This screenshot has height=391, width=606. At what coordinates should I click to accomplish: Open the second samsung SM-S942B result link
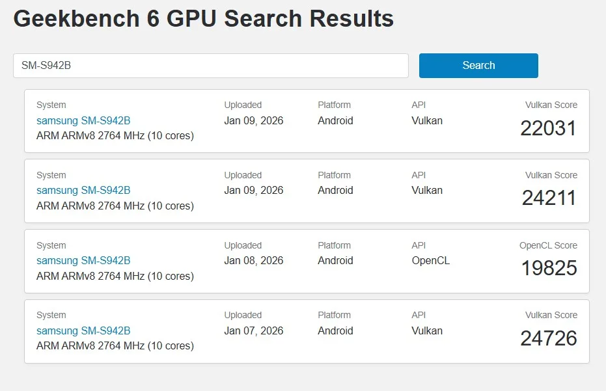coord(84,191)
